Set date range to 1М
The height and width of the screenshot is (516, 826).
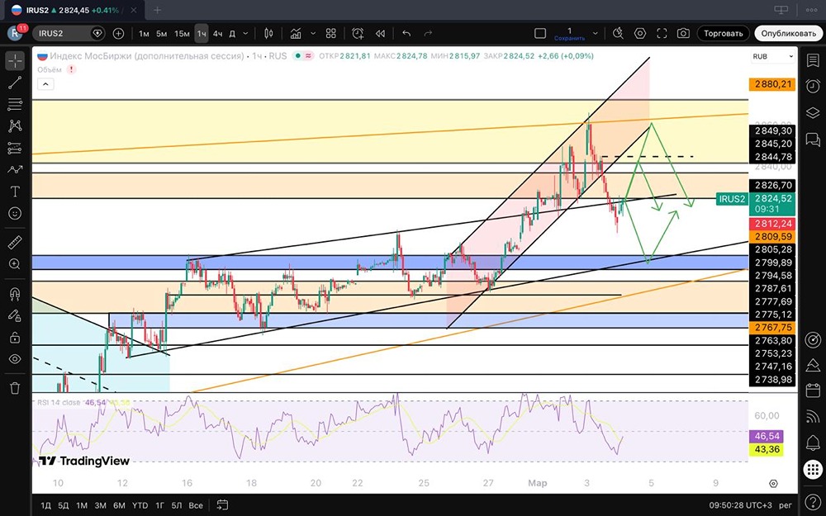click(82, 505)
